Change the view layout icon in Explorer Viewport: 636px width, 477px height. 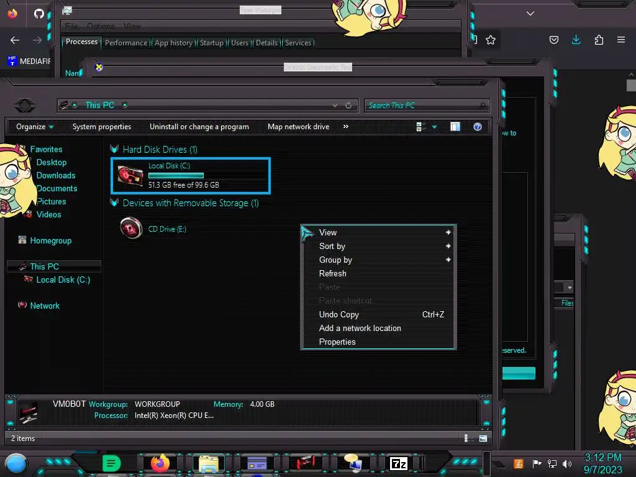(x=420, y=127)
